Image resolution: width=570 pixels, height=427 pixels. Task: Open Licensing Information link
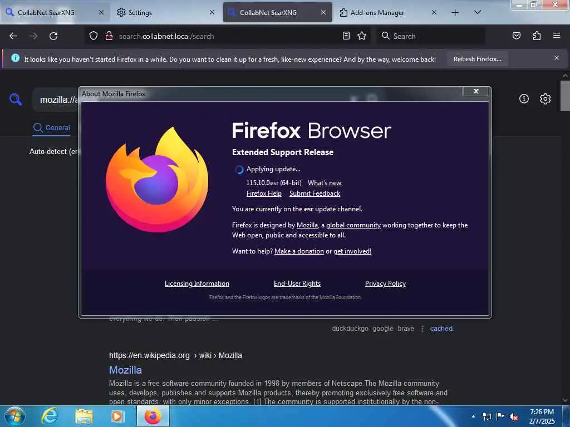(x=196, y=284)
